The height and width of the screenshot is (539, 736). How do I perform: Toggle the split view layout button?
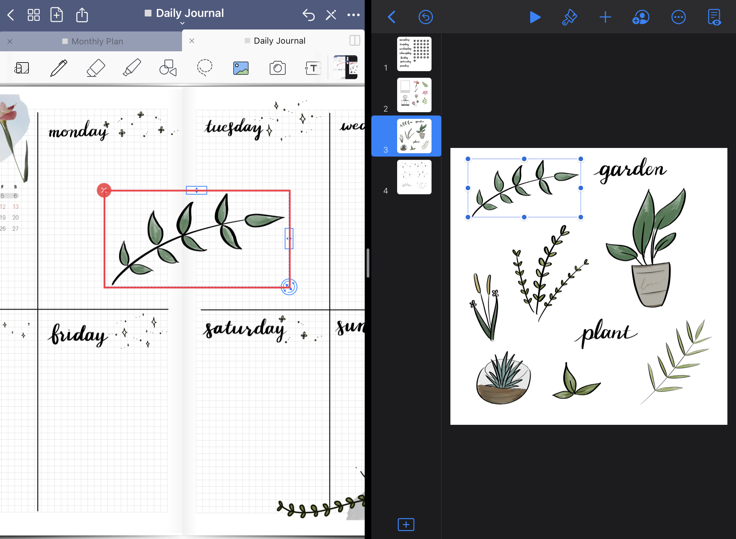pyautogui.click(x=354, y=41)
